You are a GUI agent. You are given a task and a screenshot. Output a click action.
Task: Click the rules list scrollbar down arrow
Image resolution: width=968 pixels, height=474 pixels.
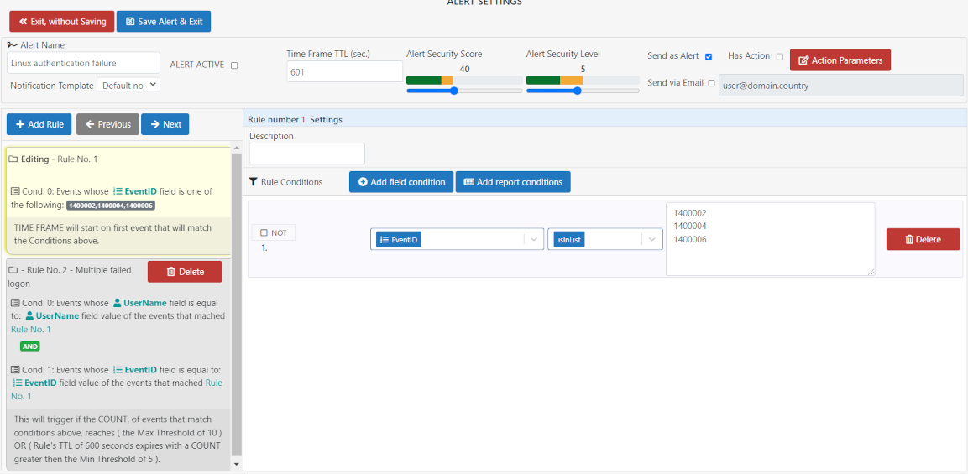pyautogui.click(x=237, y=463)
